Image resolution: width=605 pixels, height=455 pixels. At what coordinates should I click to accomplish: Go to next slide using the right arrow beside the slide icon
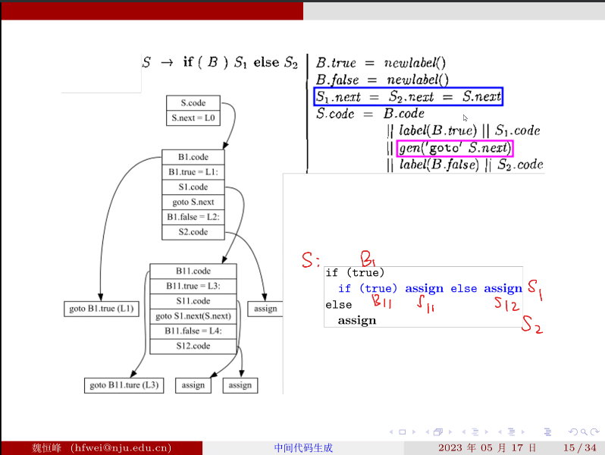(x=414, y=431)
